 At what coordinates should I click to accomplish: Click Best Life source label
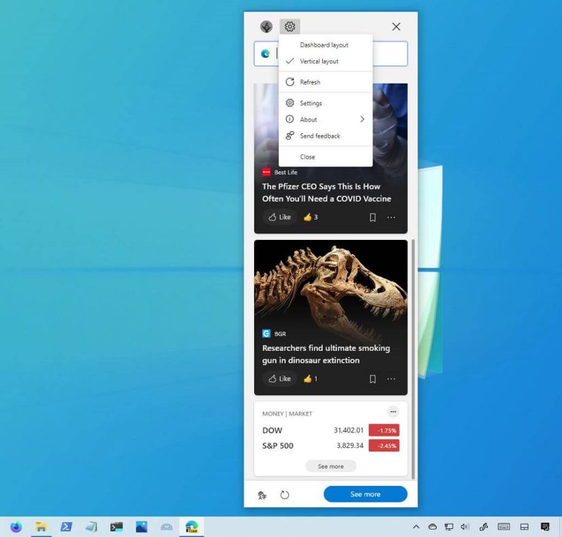pos(285,173)
